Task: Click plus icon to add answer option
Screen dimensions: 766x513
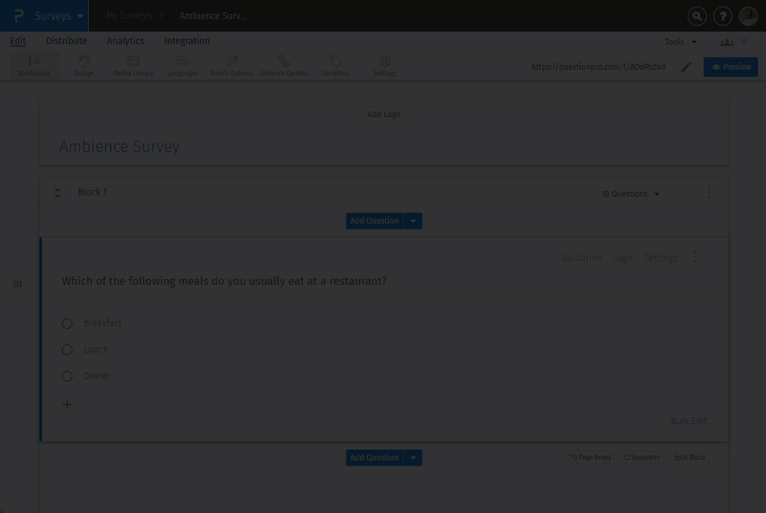Action: [67, 404]
